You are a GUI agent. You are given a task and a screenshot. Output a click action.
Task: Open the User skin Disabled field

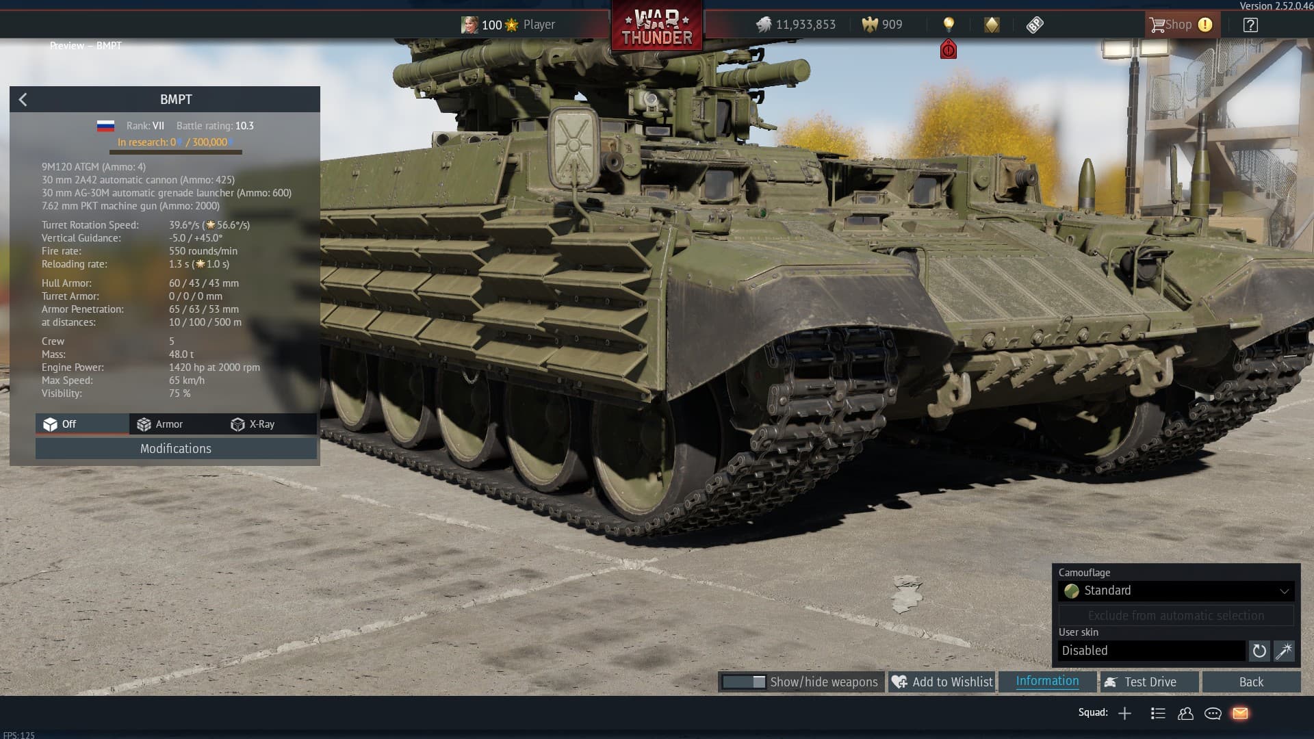click(x=1151, y=651)
